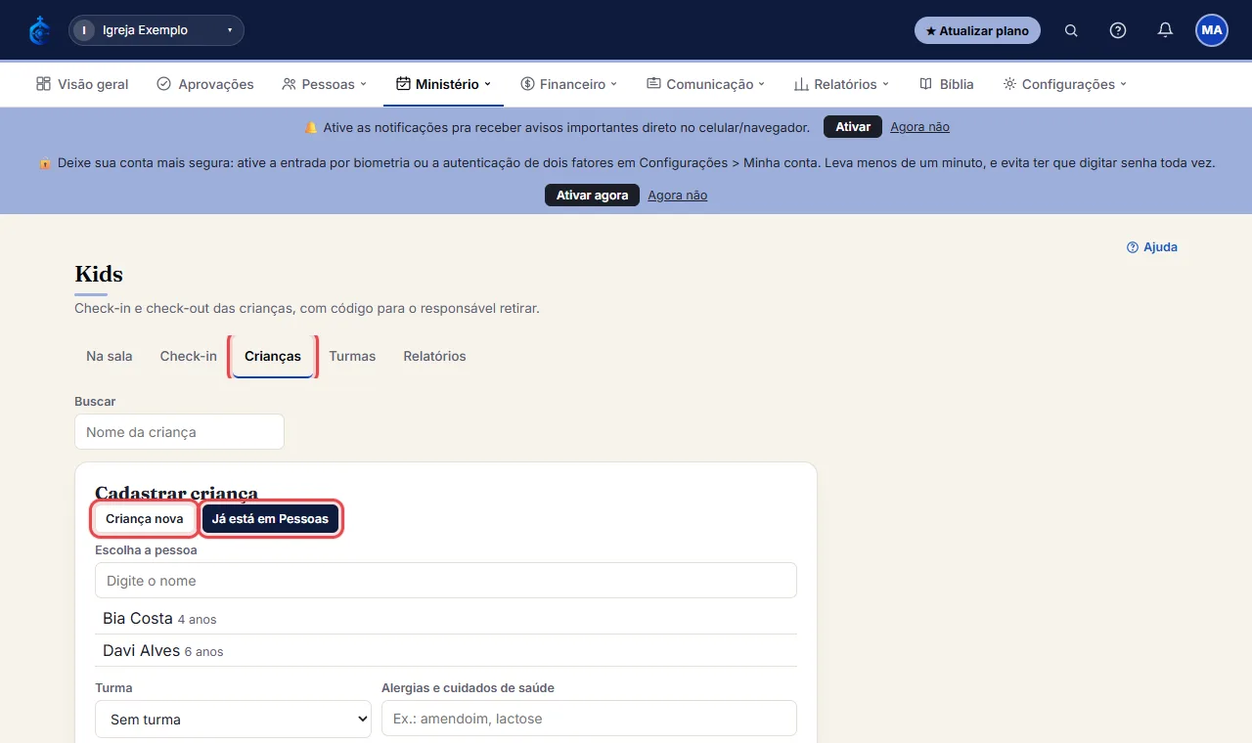Open the Kids Relatórios tab

434,357
